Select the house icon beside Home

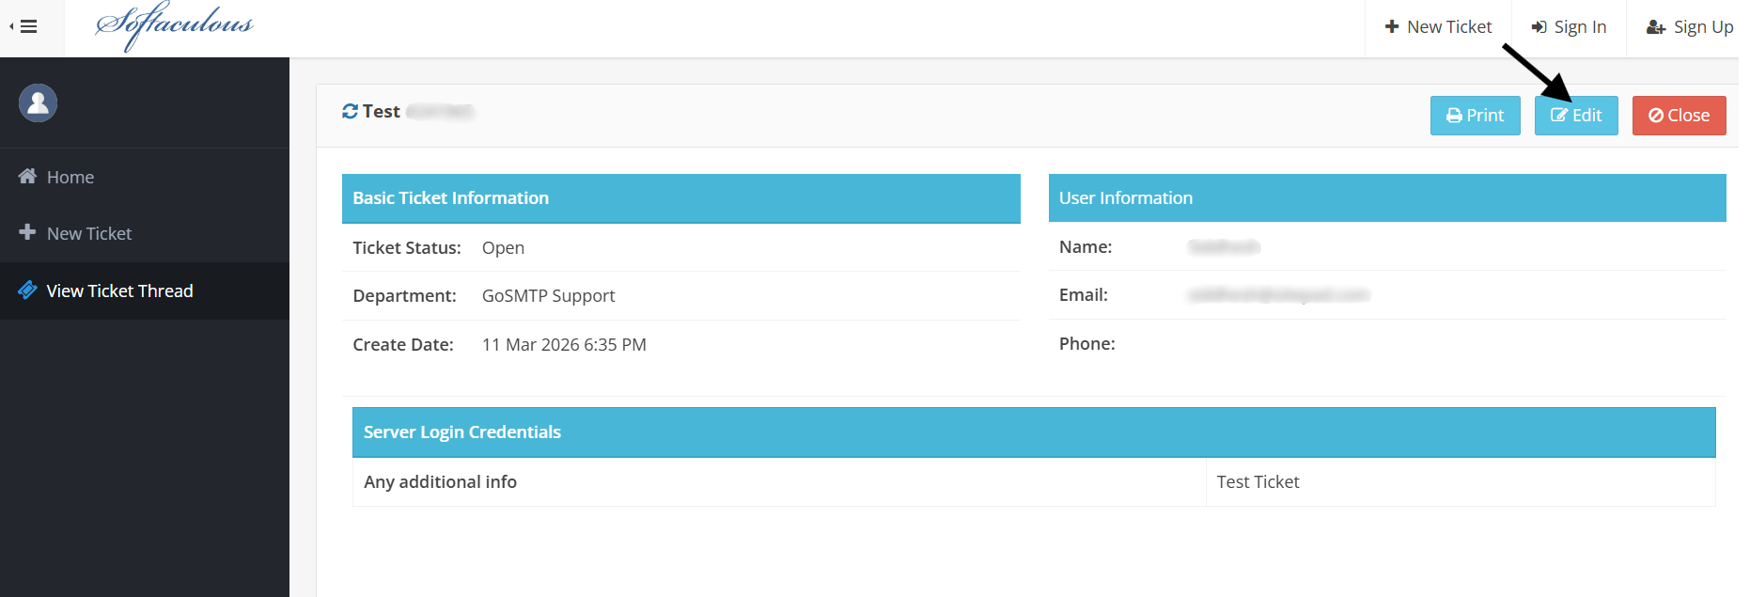(26, 176)
